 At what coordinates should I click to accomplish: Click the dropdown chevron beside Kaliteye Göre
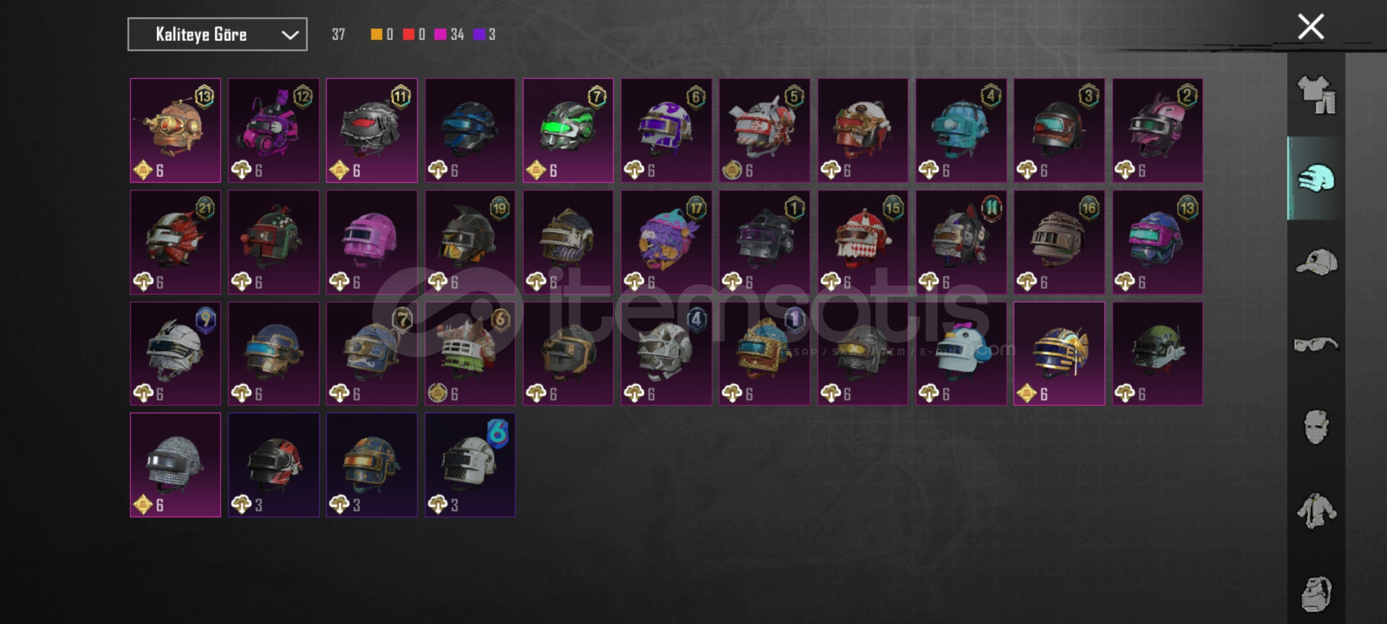pos(290,35)
